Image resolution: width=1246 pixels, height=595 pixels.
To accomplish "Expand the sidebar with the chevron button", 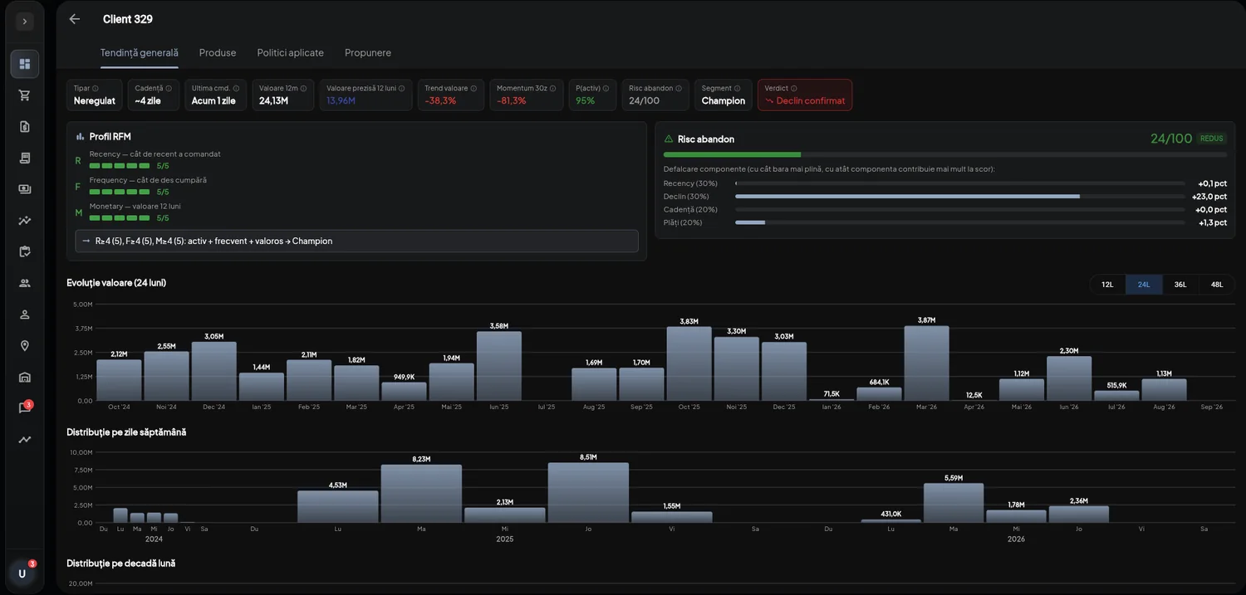I will 25,22.
